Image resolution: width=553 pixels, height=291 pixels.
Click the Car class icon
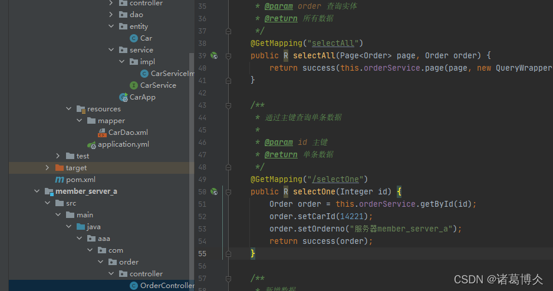point(134,38)
